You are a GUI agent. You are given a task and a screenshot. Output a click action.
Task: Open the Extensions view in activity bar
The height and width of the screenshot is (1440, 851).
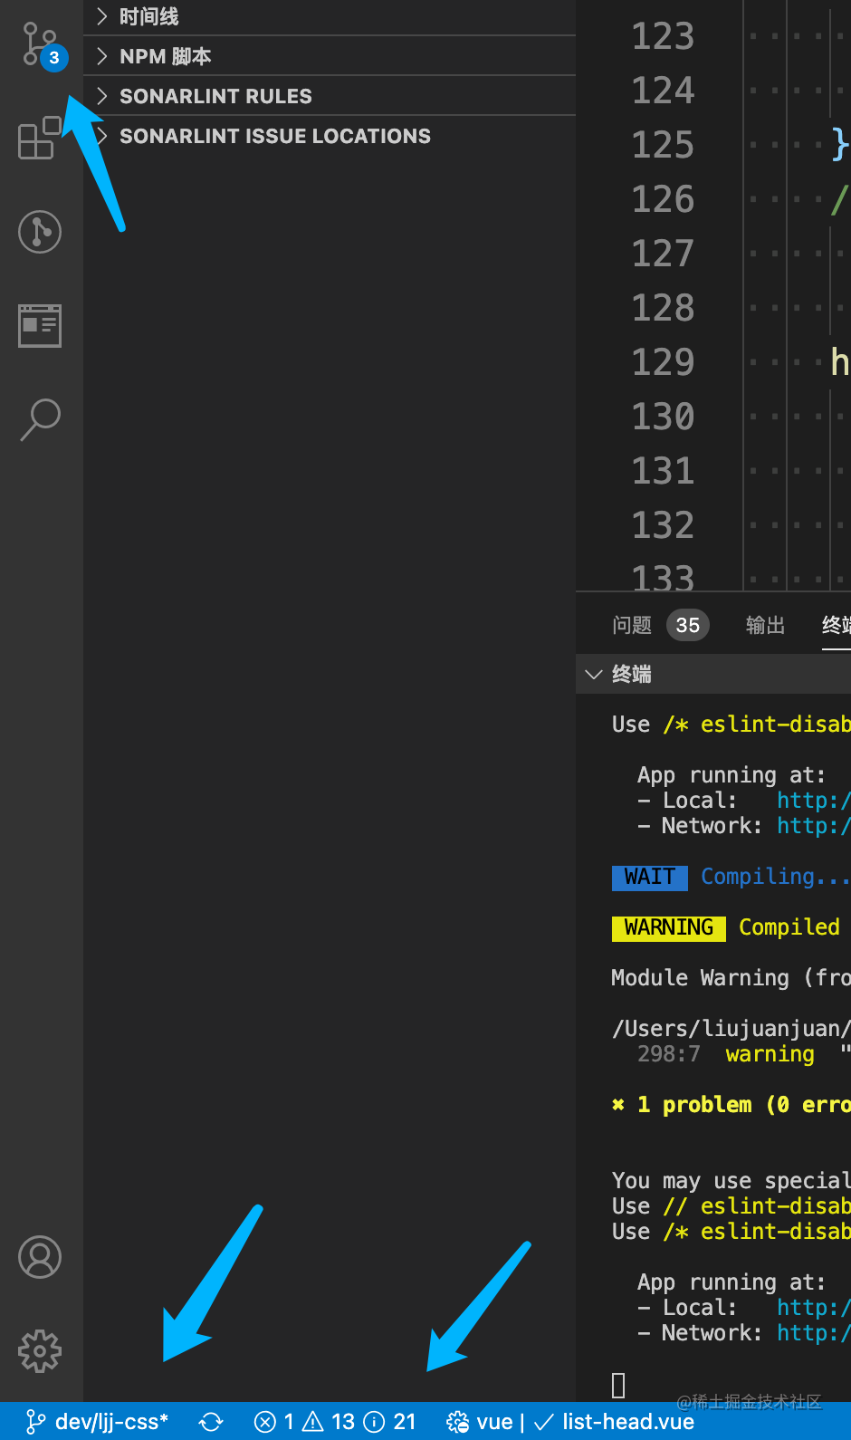click(40, 138)
